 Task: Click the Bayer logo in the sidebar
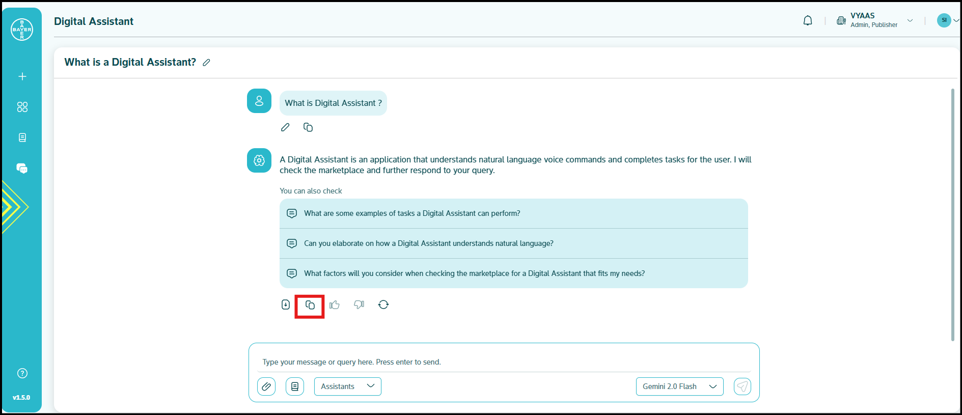(x=22, y=30)
